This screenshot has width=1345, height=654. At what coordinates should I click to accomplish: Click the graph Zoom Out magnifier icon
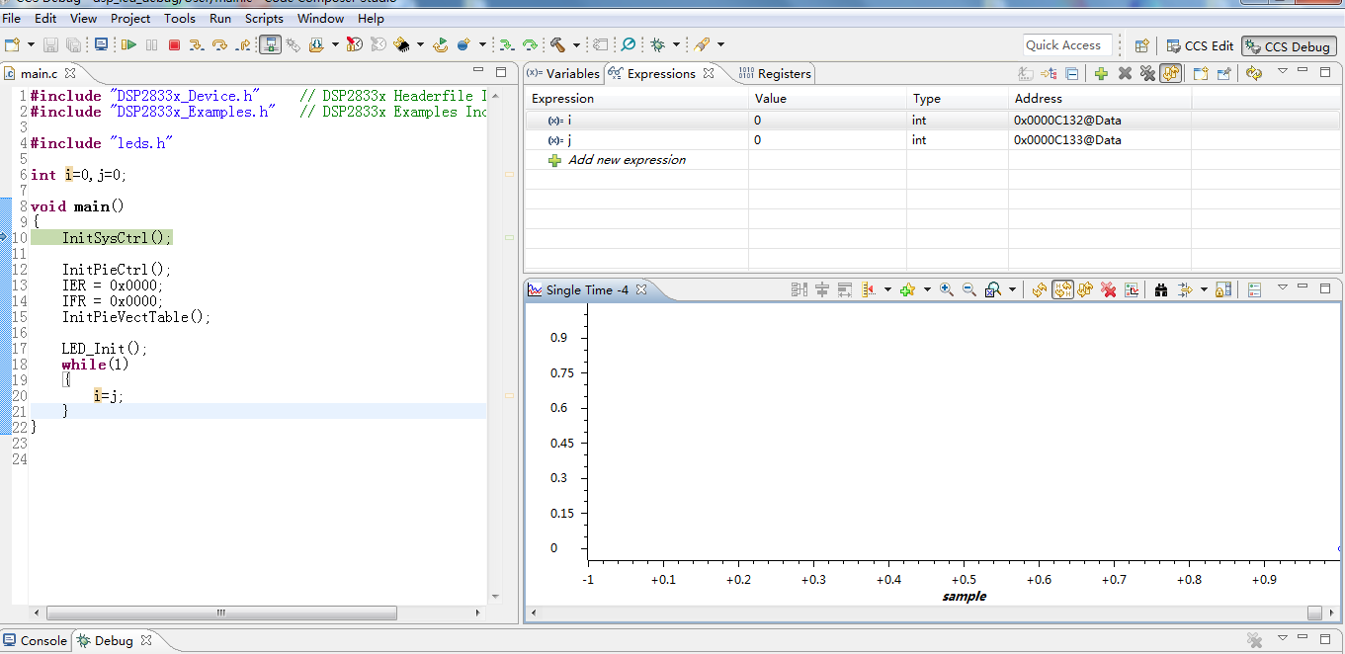(x=969, y=289)
